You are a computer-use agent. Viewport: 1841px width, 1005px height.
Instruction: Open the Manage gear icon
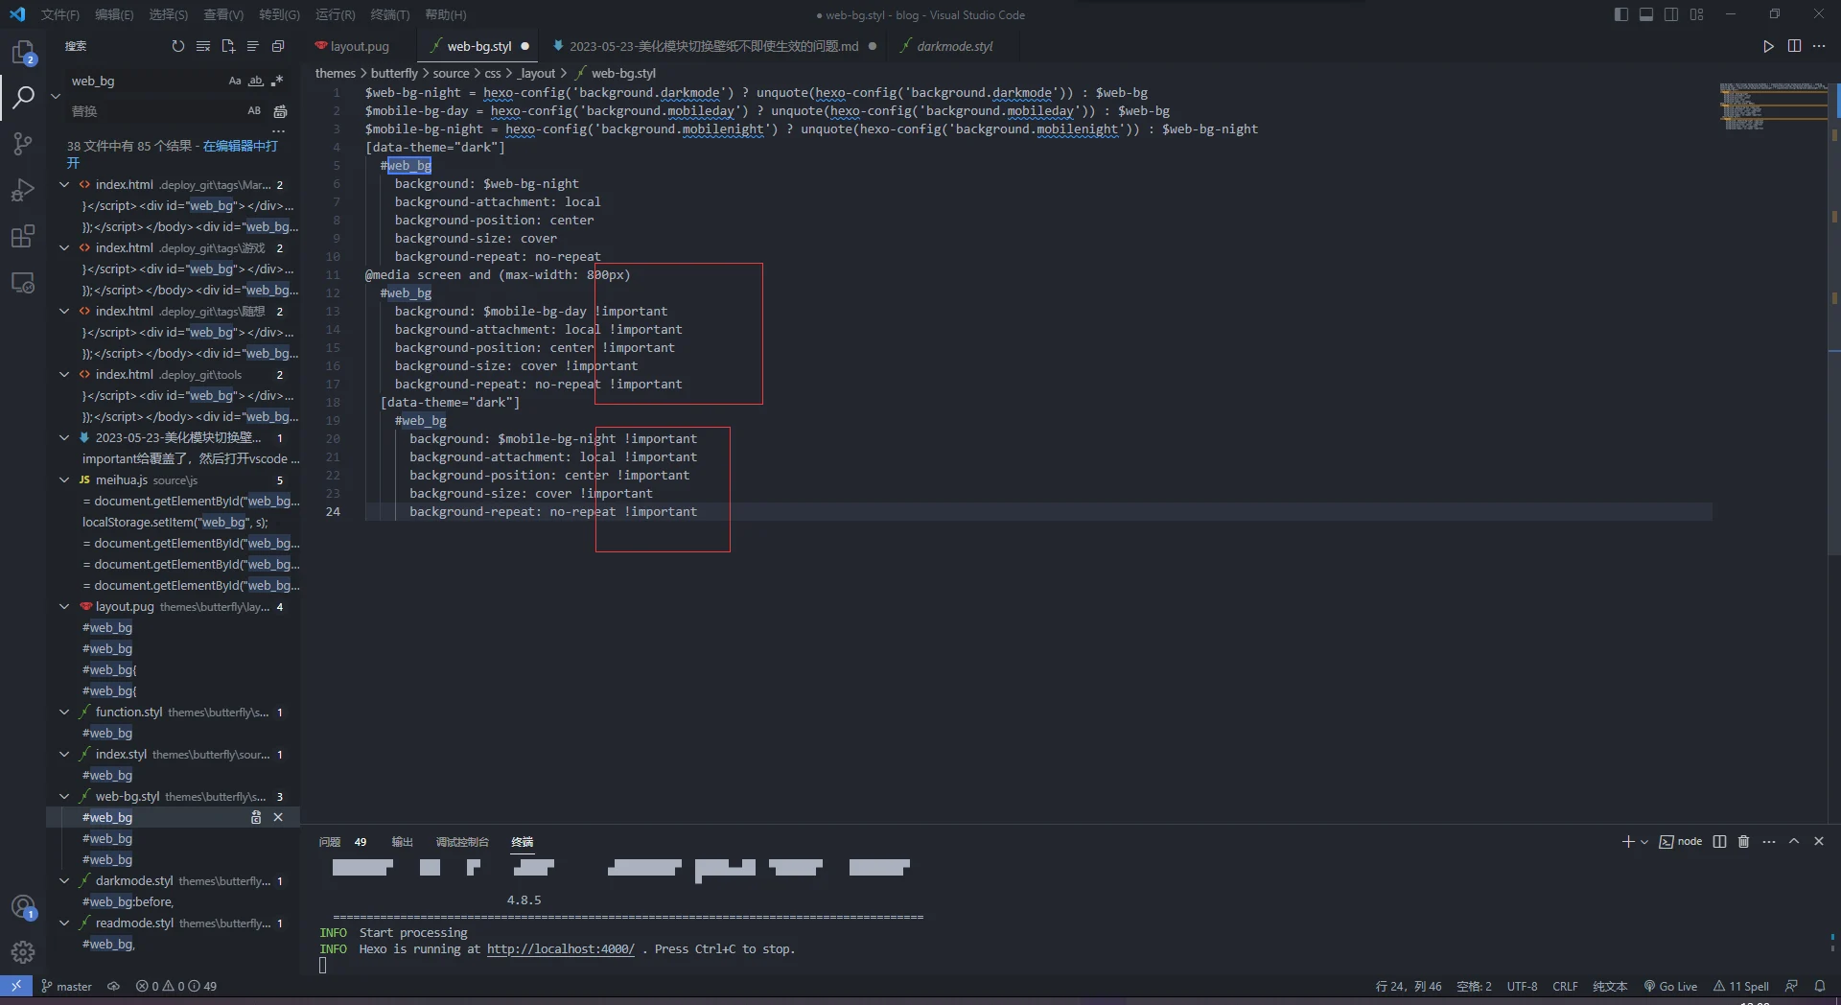[23, 952]
